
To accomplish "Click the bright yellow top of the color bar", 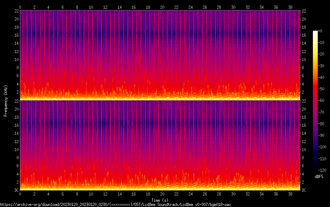I will coord(315,32).
